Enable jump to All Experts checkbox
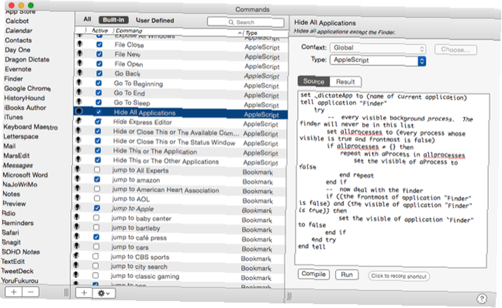Viewport: 502px width, 308px height. 97,169
